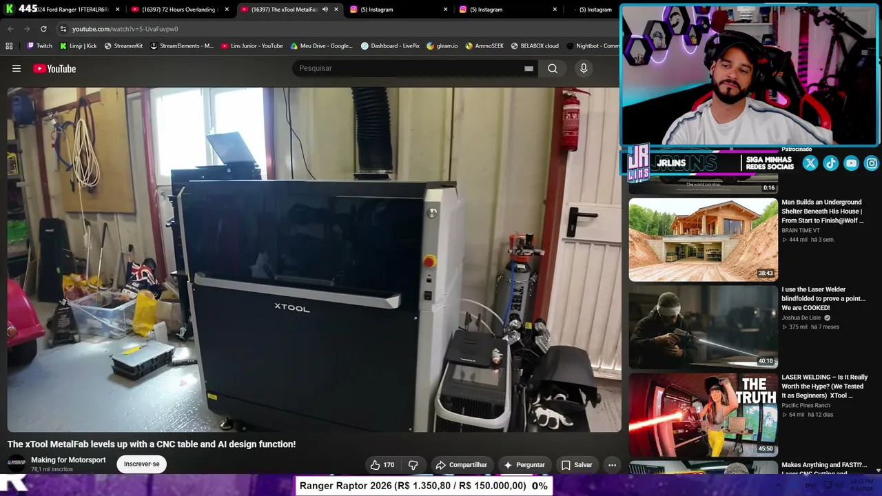Viewport: 882px width, 496px height.
Task: Like the video with 170 likes
Action: [x=382, y=465]
